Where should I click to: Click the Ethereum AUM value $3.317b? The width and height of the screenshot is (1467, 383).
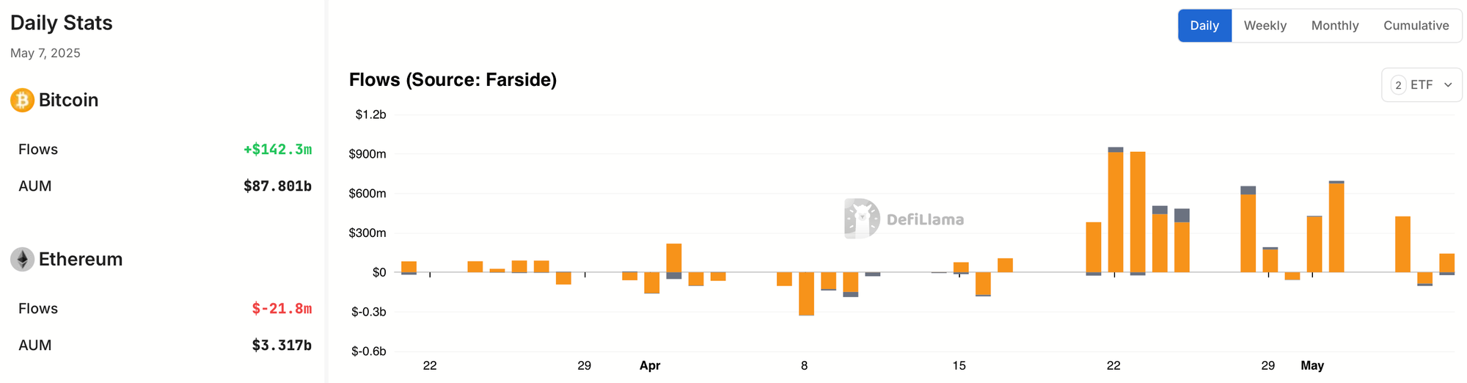click(282, 346)
